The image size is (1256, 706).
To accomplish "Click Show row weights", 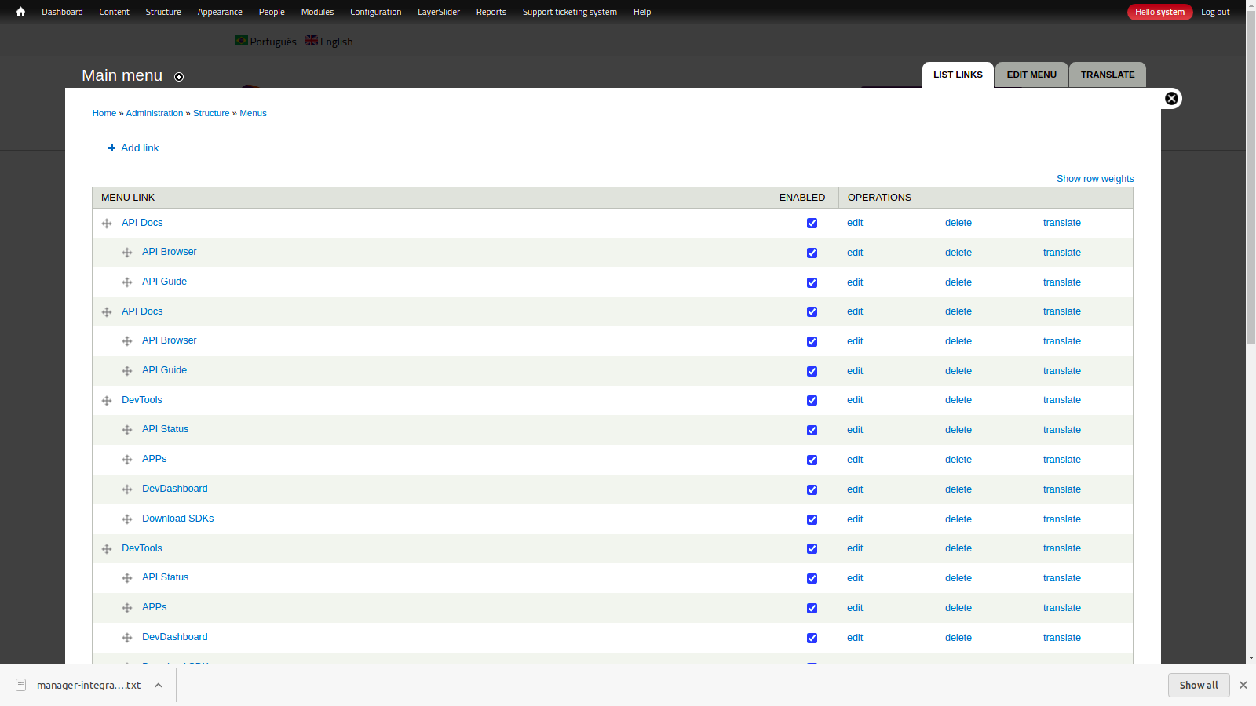I will [x=1094, y=179].
